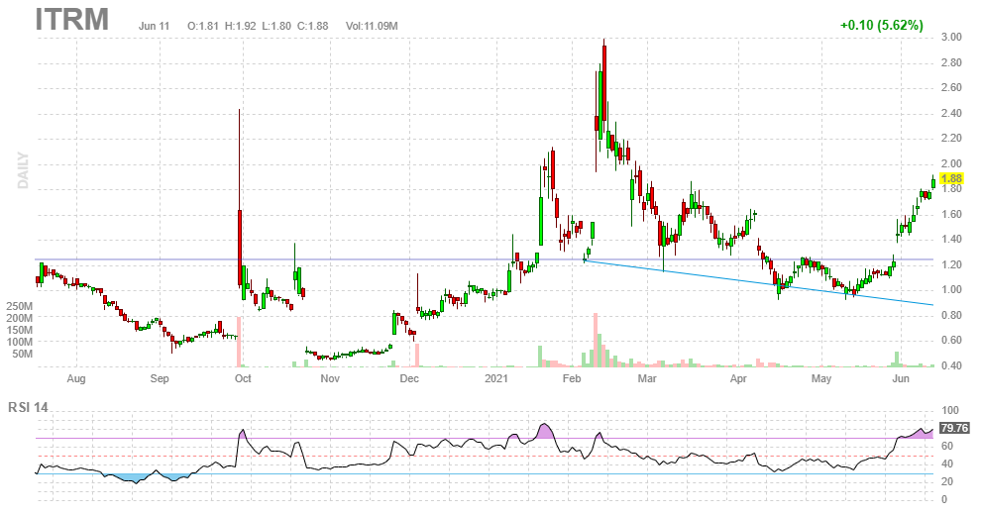
Task: Click the DAILY timeframe label
Action: click(x=23, y=170)
